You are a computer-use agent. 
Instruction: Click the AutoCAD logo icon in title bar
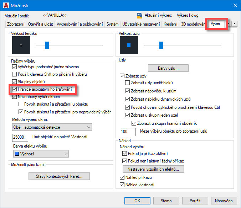tap(6, 6)
